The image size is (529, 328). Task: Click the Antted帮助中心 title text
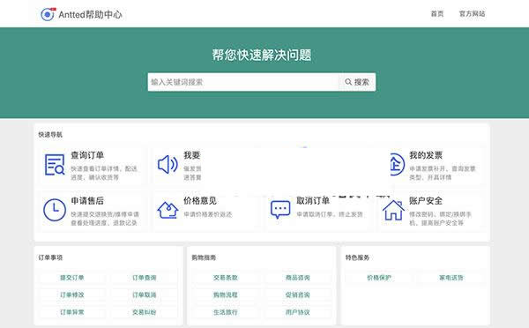[x=90, y=14]
